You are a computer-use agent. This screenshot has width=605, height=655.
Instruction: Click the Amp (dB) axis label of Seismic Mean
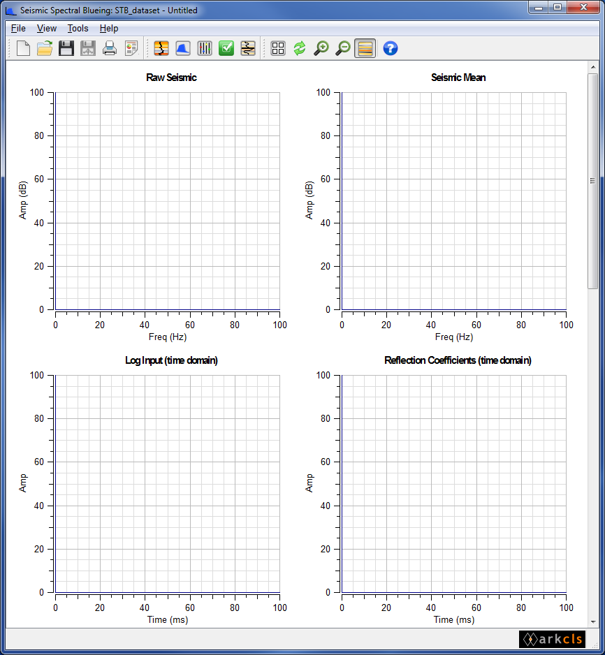point(309,200)
